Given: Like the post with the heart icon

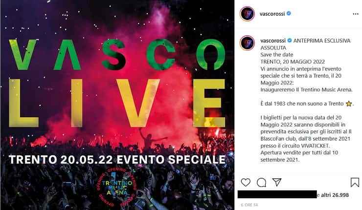Looking at the screenshot, I should coord(246,182).
